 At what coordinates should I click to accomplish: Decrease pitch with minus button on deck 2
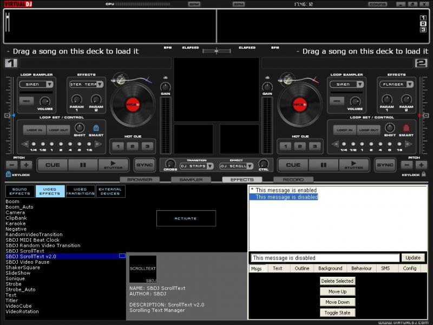[x=407, y=165]
